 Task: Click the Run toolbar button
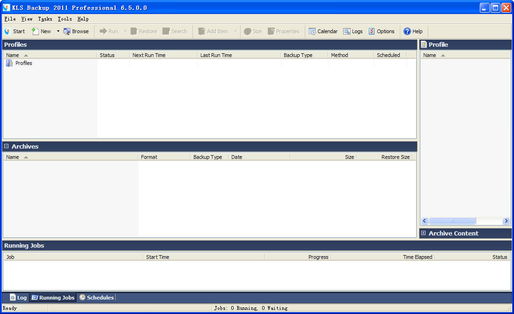coord(109,31)
